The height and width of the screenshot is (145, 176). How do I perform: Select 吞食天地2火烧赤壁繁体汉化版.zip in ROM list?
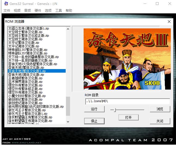(x=32, y=64)
